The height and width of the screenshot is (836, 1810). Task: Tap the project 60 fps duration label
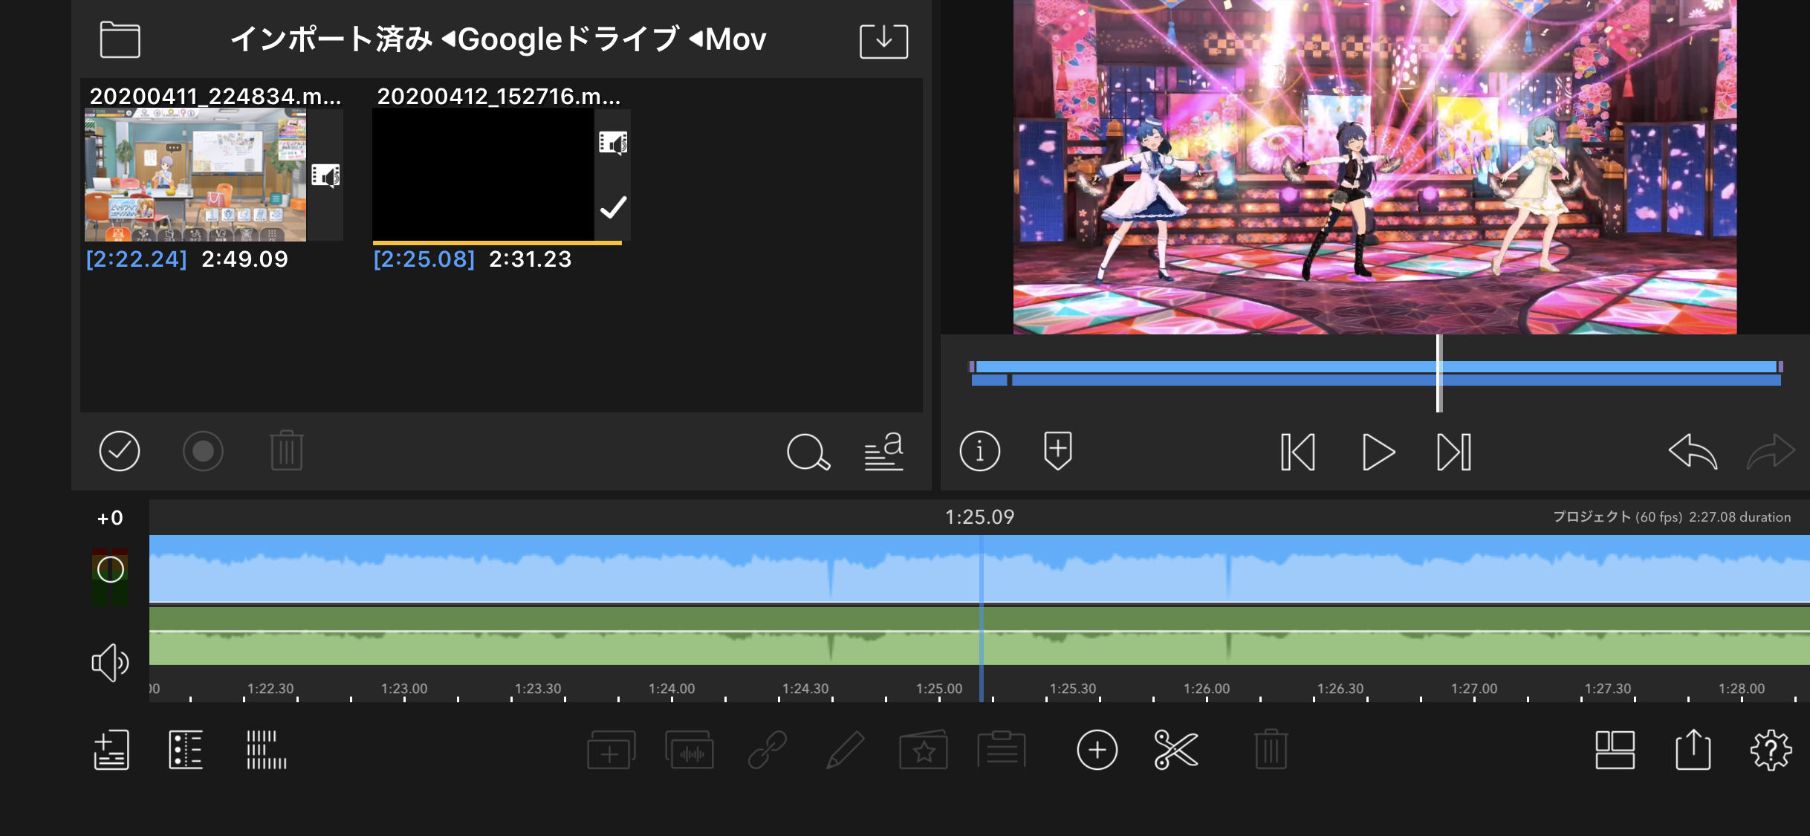pyautogui.click(x=1671, y=517)
